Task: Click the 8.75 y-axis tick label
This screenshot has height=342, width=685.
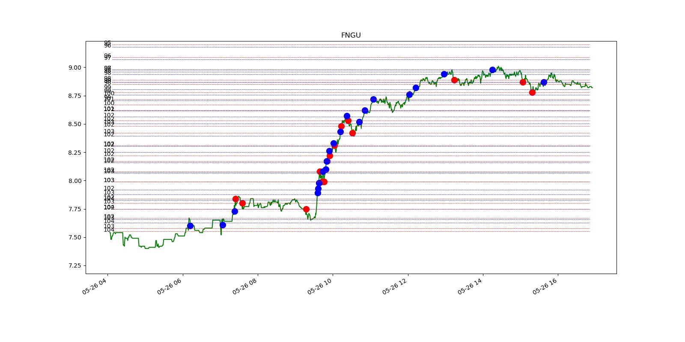Action: tap(74, 96)
